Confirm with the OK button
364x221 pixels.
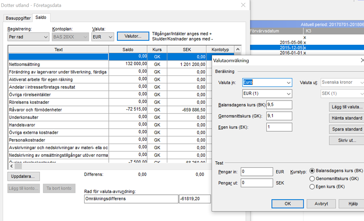288,204
